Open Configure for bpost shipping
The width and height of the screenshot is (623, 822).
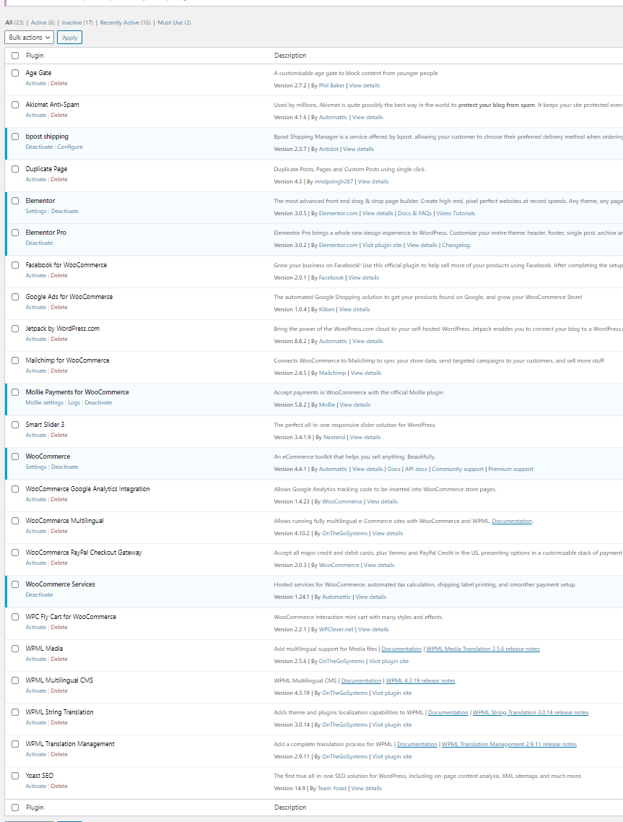click(x=70, y=147)
